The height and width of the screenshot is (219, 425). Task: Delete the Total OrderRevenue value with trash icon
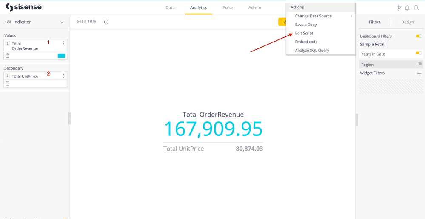[7, 56]
